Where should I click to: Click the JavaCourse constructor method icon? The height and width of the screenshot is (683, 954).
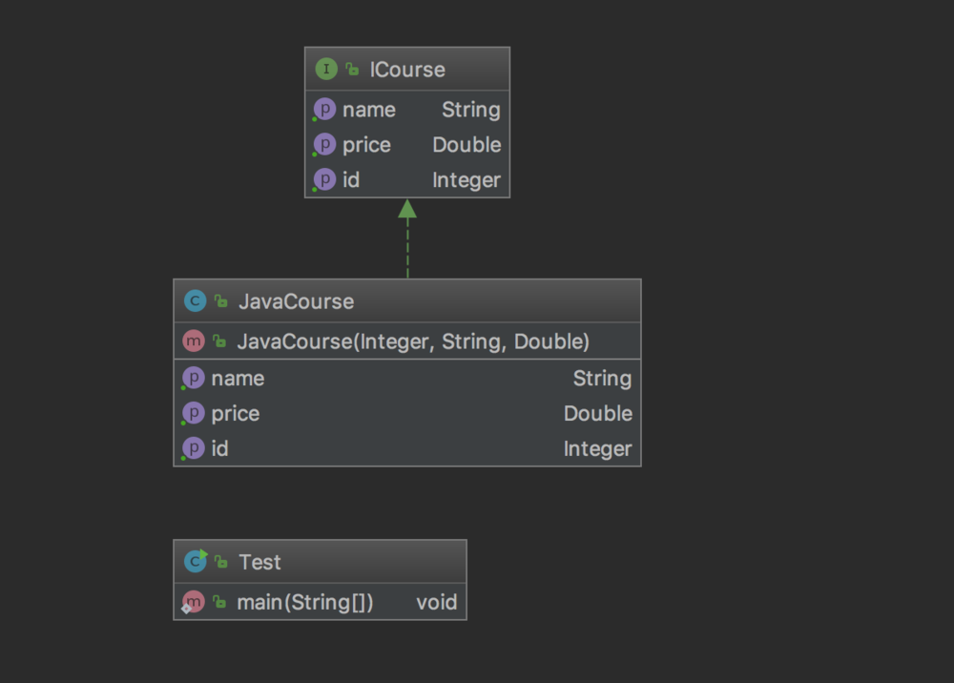coord(194,341)
